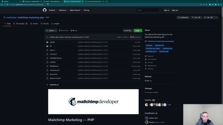Open the mailchimp owner link

(11, 18)
